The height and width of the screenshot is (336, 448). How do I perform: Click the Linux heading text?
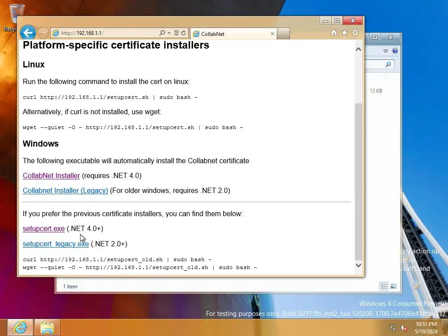34,64
